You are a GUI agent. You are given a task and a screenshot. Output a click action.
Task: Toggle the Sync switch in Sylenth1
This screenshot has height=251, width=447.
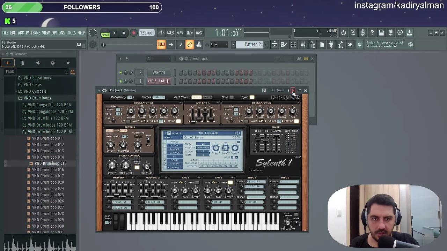tap(252, 97)
